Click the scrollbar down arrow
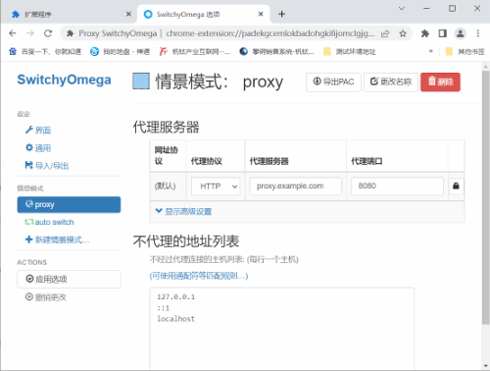 (486, 366)
